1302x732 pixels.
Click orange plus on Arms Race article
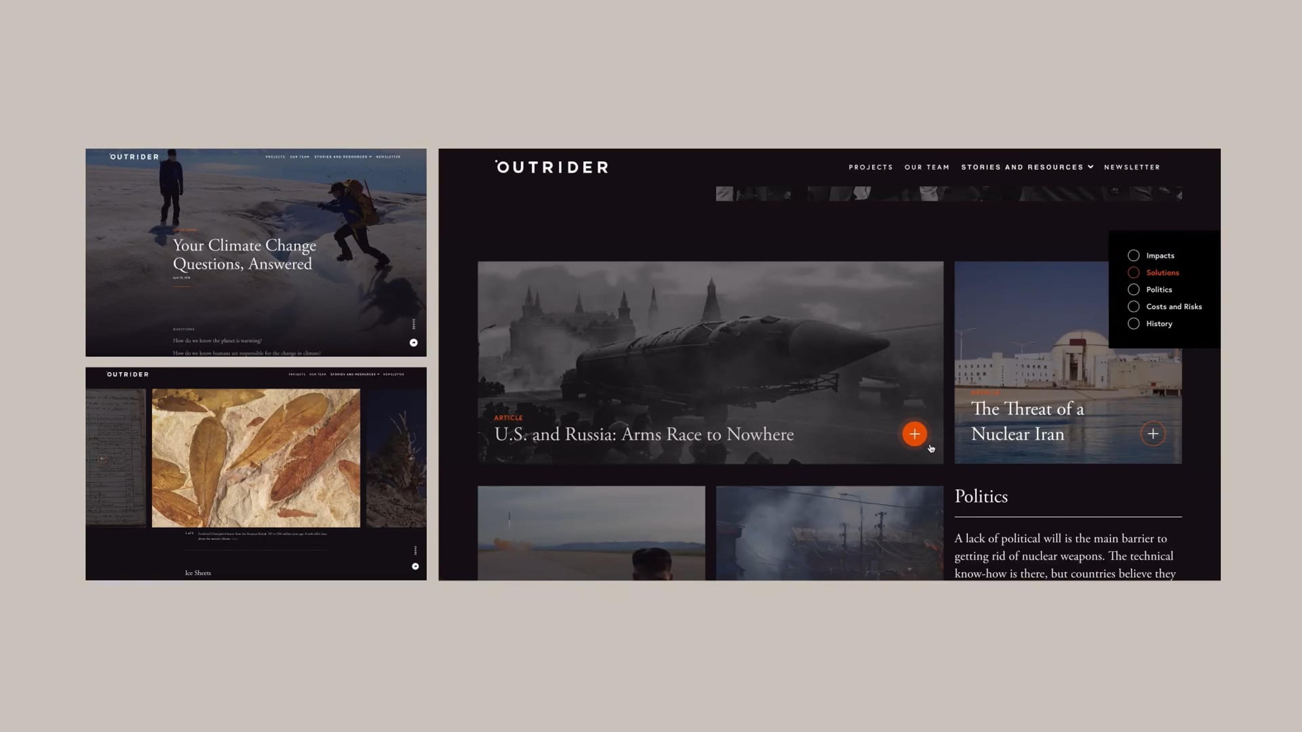pyautogui.click(x=914, y=434)
